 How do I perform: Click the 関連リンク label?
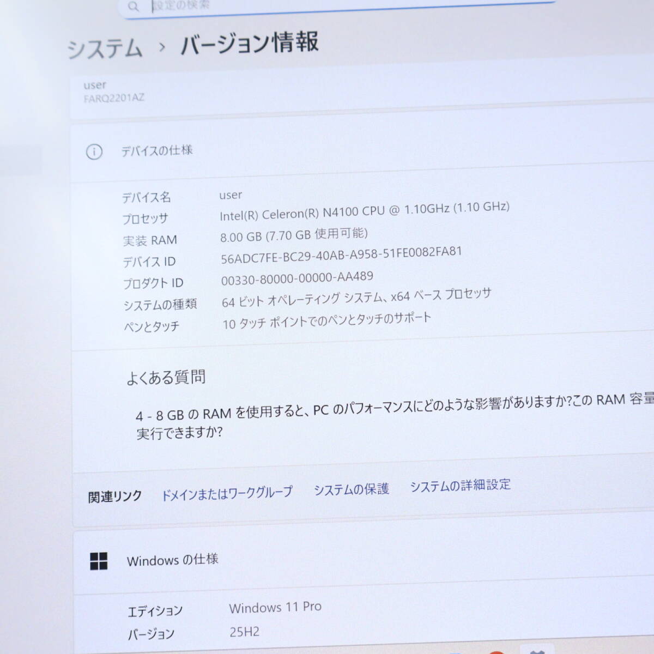(115, 496)
